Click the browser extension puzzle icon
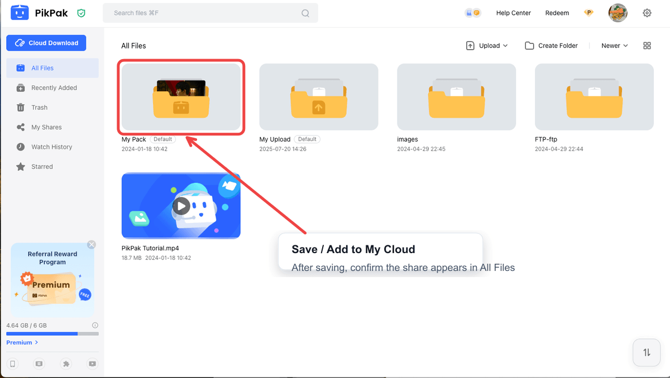This screenshot has width=670, height=378. coord(66,364)
